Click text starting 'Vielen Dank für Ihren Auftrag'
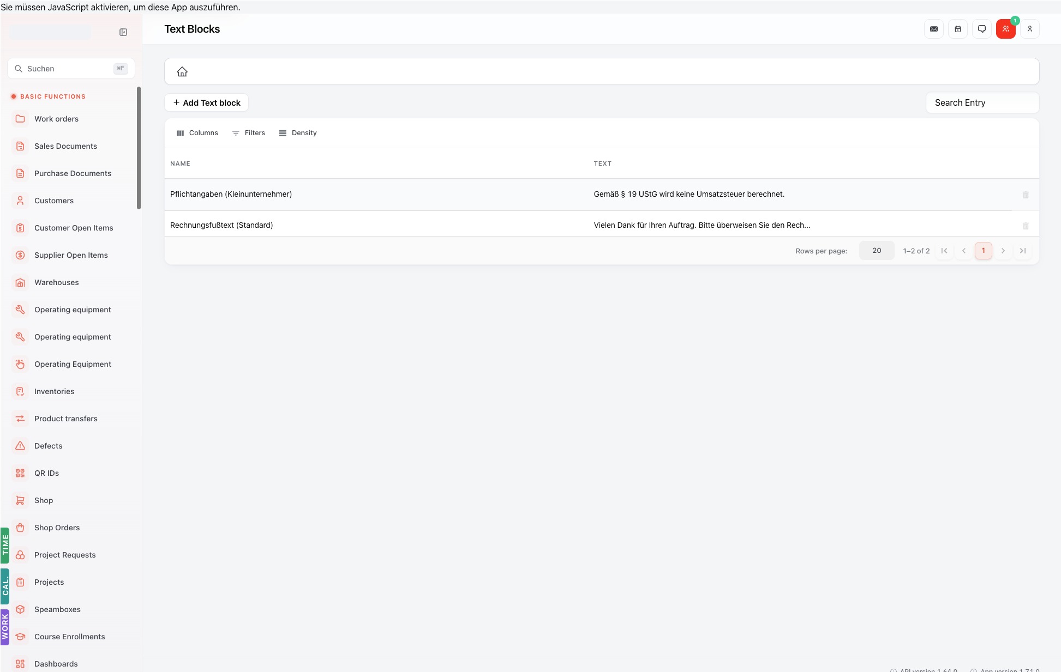The image size is (1061, 672). click(702, 225)
